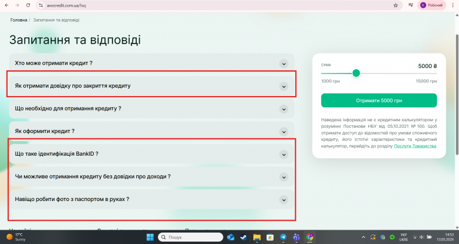Expand Як оформити кредит chevron
Viewport: 459px width, 244px height.
coord(284,132)
